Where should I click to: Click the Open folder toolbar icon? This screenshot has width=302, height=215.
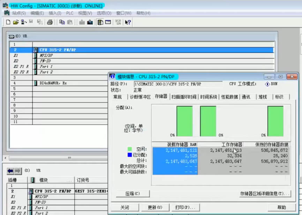pos(16,22)
